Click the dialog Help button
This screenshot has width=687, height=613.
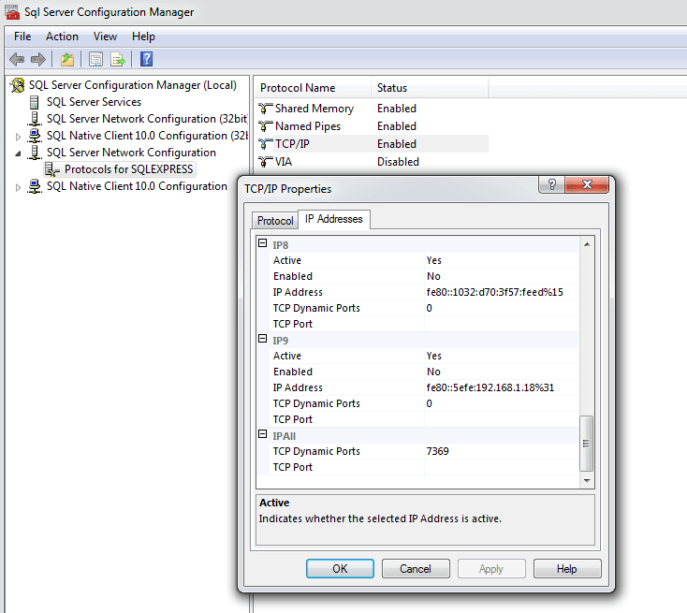(567, 569)
